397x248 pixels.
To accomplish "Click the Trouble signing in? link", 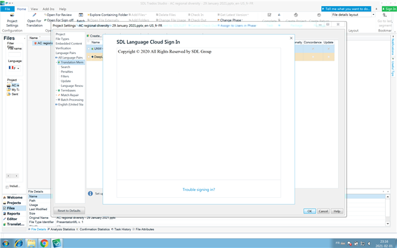I will point(198,189).
